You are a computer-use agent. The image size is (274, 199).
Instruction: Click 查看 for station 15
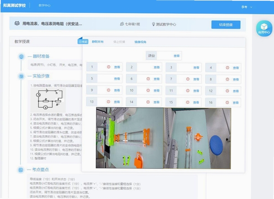pyautogui.click(x=196, y=102)
